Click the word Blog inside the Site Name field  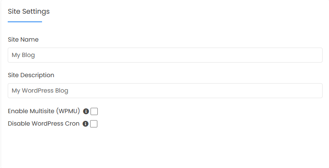28,55
